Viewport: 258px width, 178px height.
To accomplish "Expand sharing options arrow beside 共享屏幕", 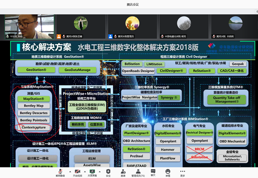I will click(x=99, y=170).
